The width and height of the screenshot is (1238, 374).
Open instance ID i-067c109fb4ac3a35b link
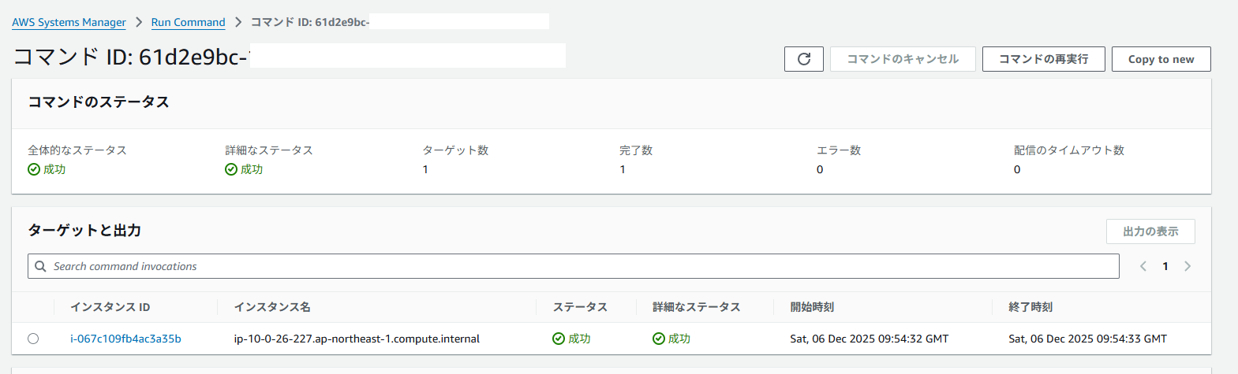tap(125, 339)
